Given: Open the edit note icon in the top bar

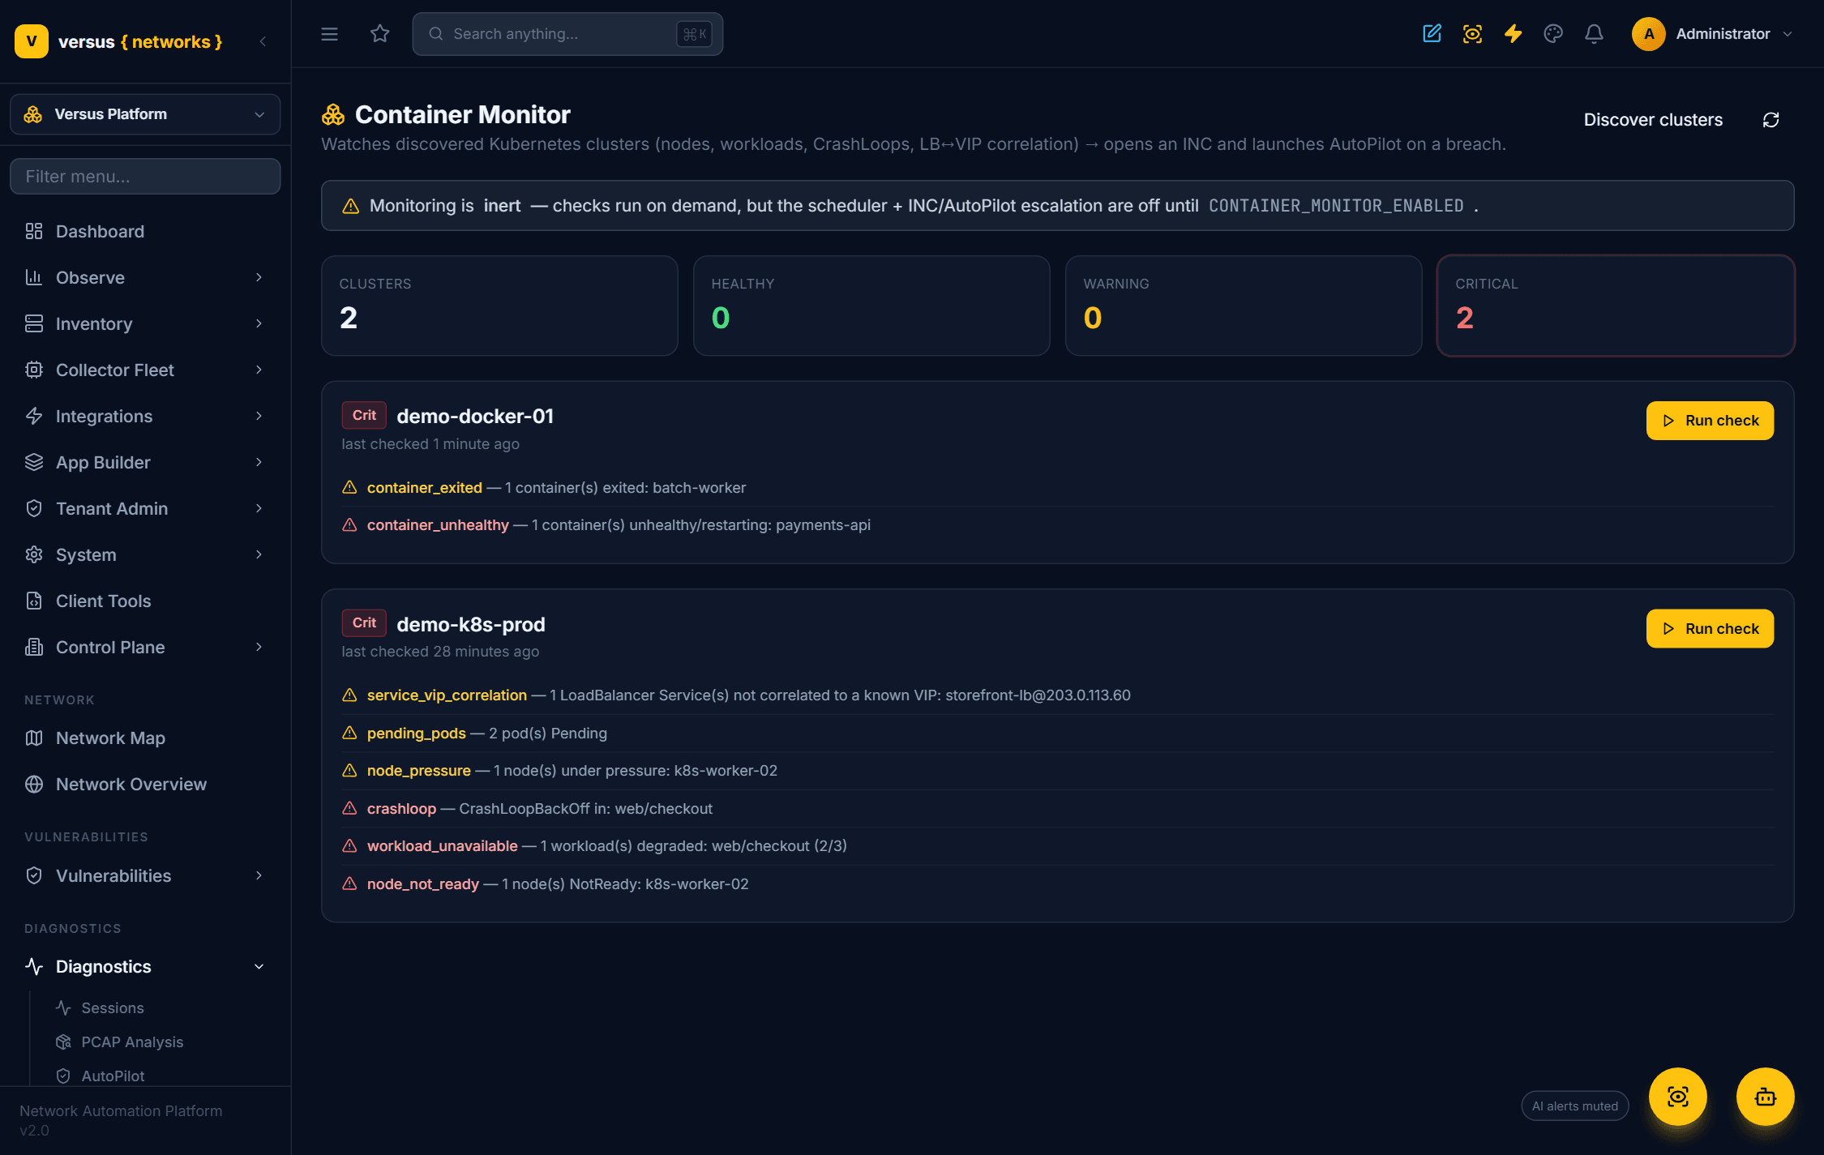Looking at the screenshot, I should point(1432,34).
